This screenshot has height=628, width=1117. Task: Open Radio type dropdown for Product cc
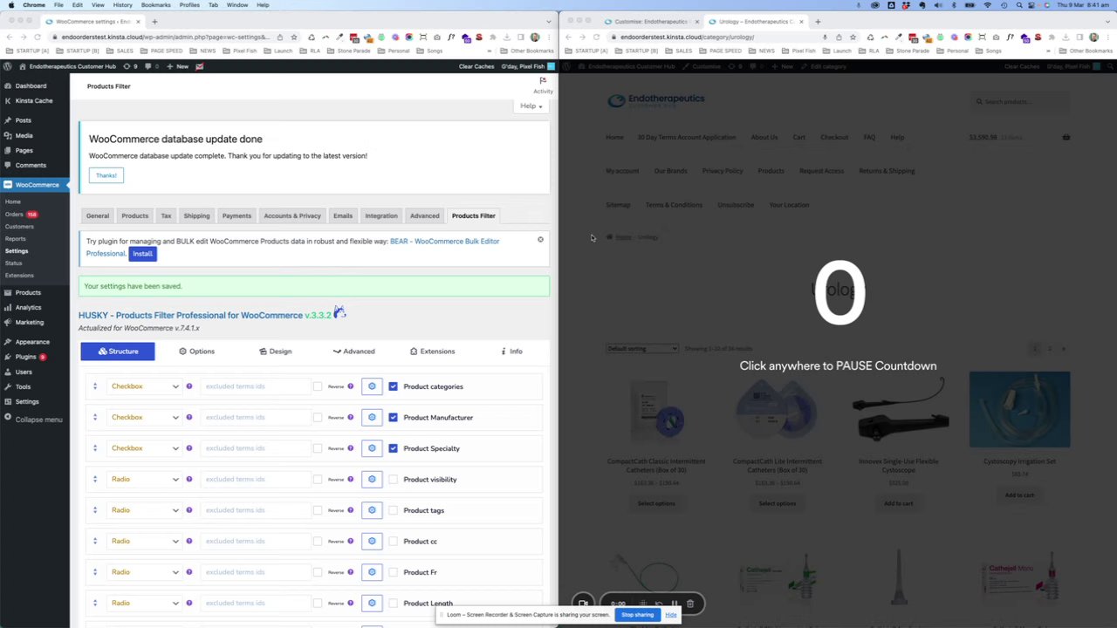coord(145,541)
